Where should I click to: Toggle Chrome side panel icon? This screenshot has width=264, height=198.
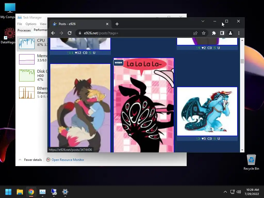coord(222,33)
